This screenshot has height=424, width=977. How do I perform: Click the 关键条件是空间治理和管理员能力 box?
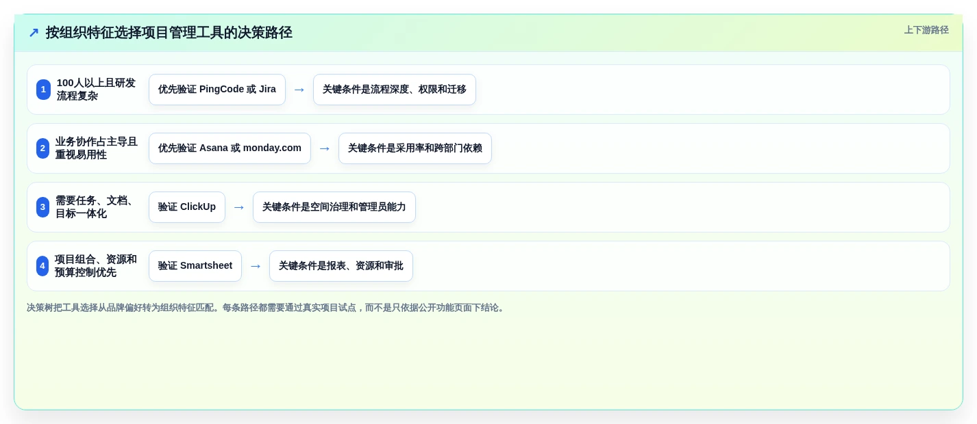(x=334, y=207)
